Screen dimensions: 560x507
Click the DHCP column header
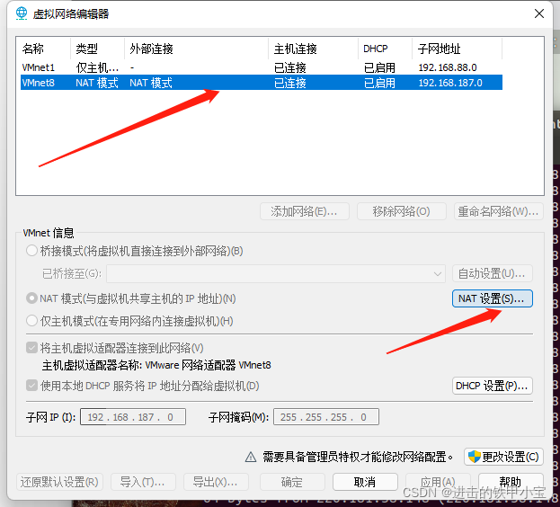(x=386, y=49)
